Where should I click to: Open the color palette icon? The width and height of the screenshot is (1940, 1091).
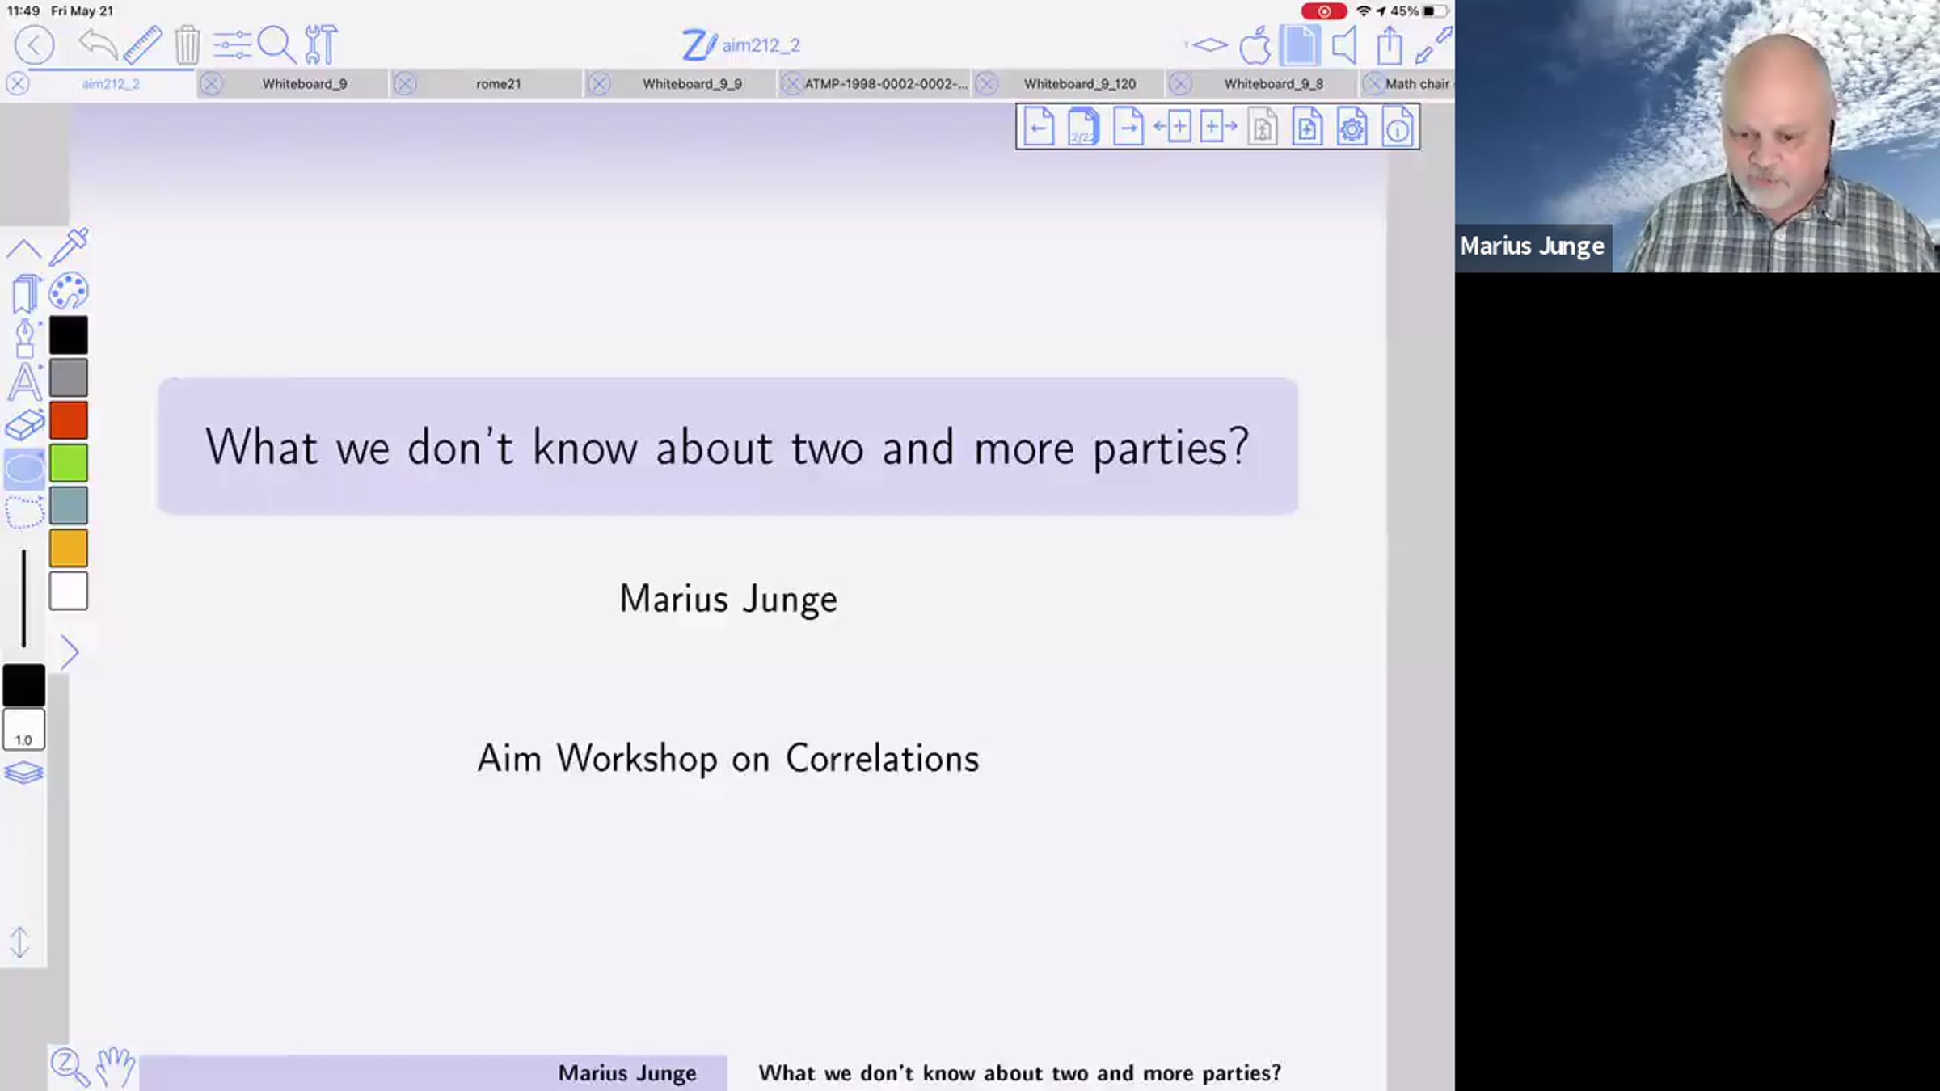(69, 291)
